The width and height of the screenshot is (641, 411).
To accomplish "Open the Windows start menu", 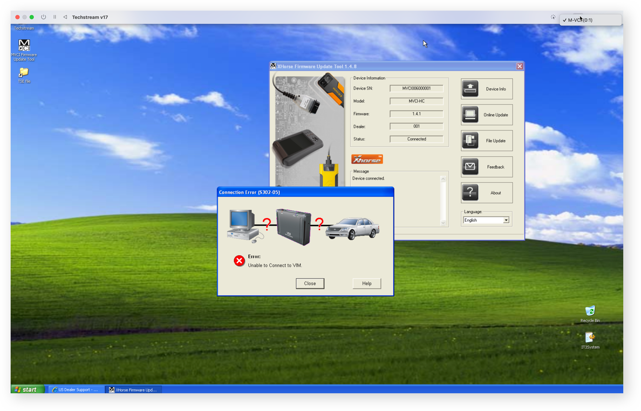I will [x=27, y=389].
